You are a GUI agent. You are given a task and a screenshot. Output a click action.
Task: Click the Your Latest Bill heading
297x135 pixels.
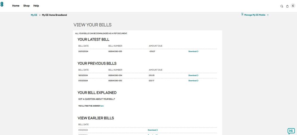(93, 39)
